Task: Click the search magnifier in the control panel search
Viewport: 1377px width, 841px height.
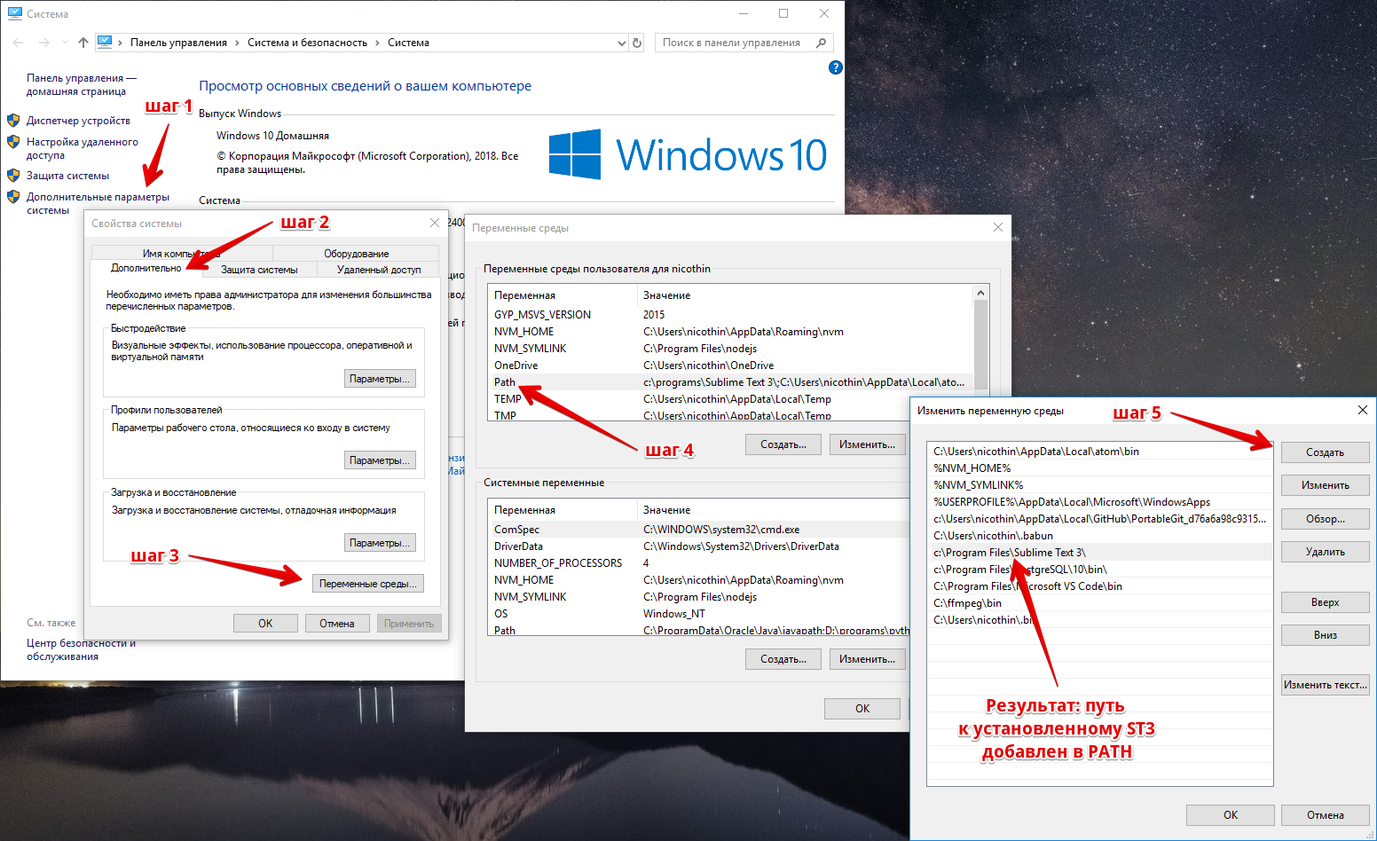Action: point(821,43)
